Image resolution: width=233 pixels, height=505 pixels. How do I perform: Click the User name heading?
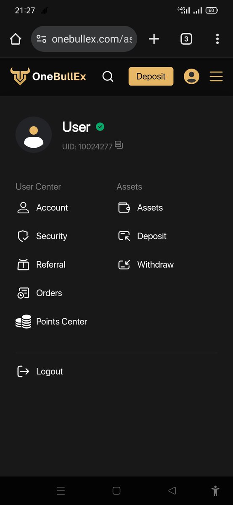coord(76,127)
